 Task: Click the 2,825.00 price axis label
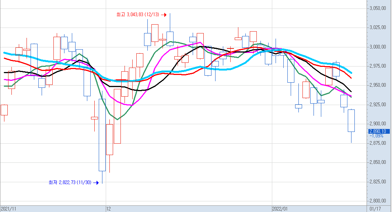pyautogui.click(x=378, y=182)
